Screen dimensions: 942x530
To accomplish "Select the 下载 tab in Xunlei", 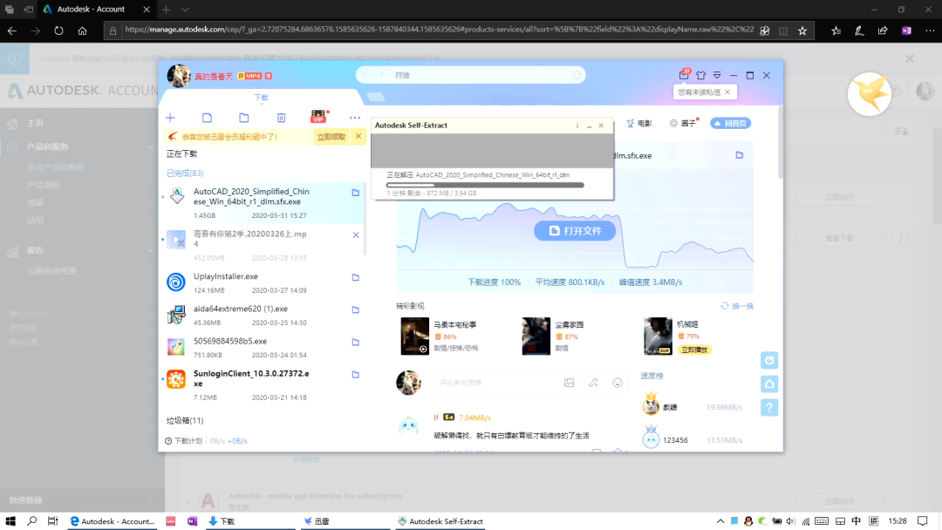I will 262,98.
